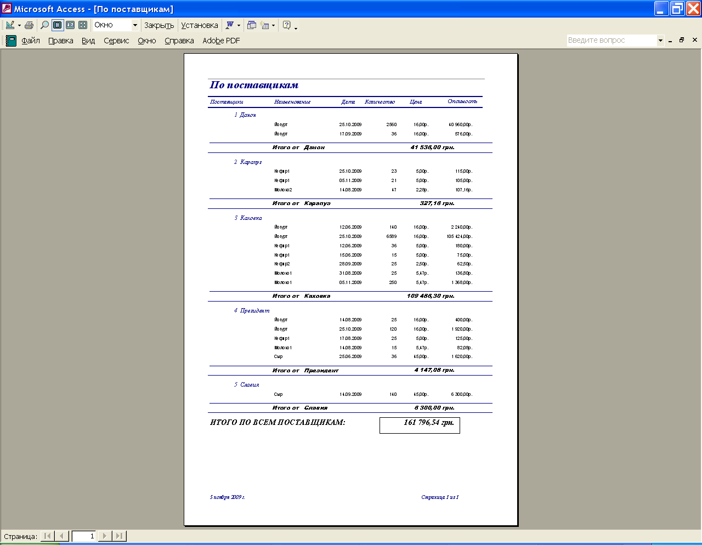Click the Design View icon
Screen dimensions: 702x545
click(x=10, y=25)
